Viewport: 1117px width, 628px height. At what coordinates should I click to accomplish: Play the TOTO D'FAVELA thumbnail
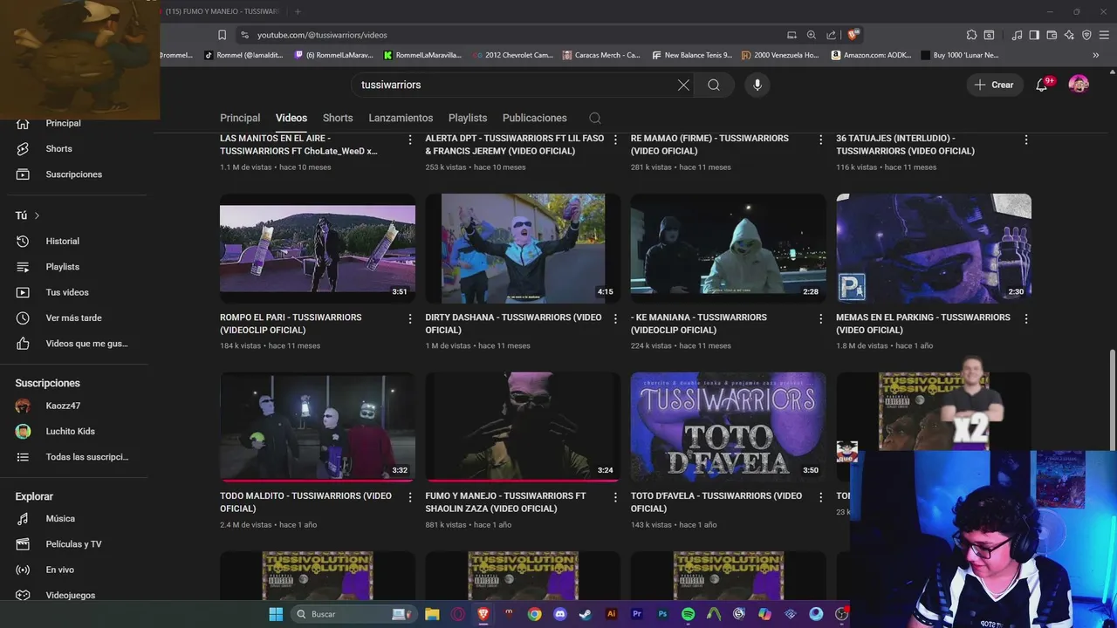[729, 427]
